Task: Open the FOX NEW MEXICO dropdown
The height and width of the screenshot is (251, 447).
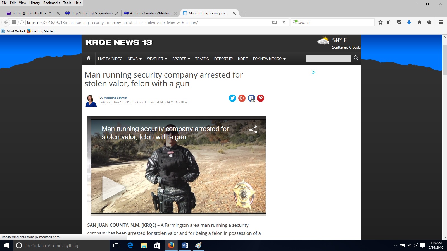Action: 269,59
